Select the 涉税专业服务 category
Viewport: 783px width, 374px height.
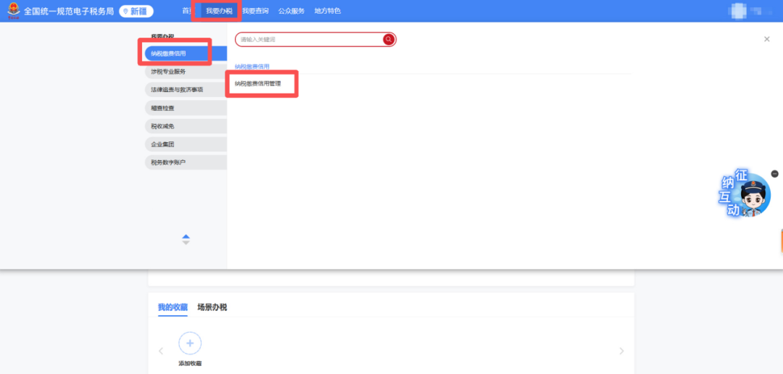coord(186,72)
